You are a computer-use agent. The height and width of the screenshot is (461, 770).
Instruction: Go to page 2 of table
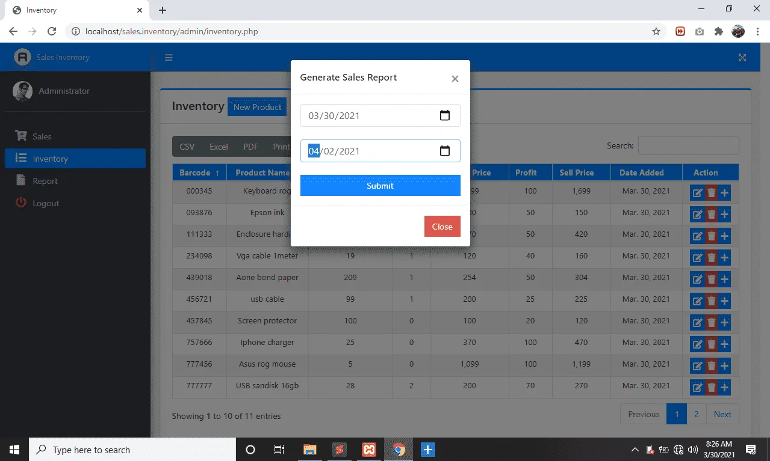[x=697, y=414]
